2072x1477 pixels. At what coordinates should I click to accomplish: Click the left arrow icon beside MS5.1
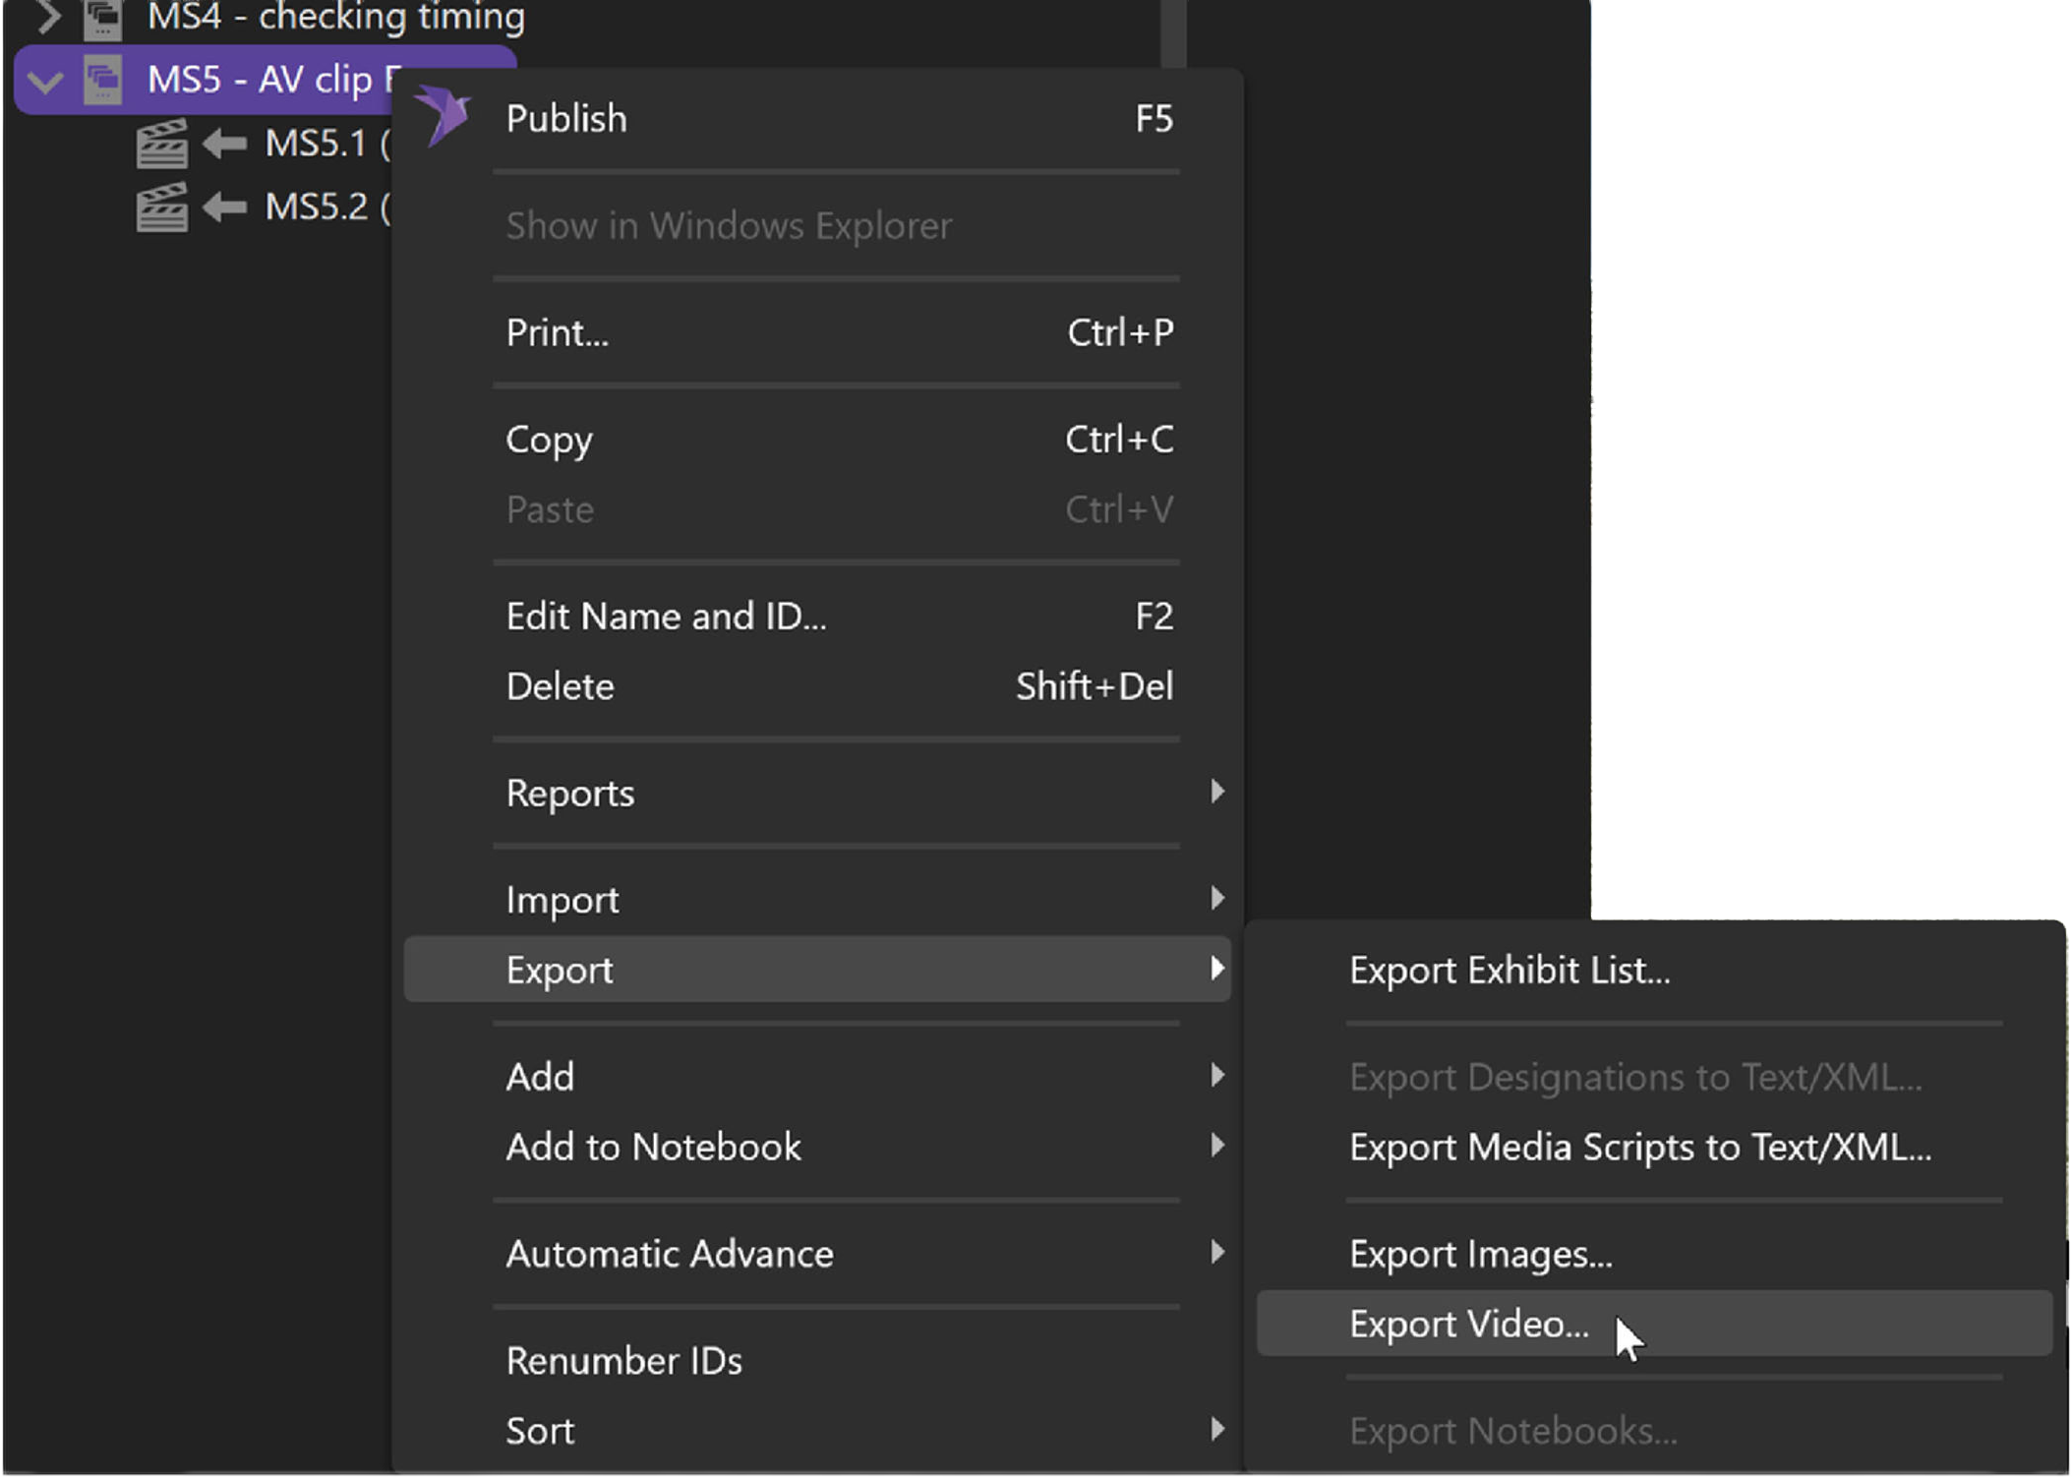click(224, 145)
